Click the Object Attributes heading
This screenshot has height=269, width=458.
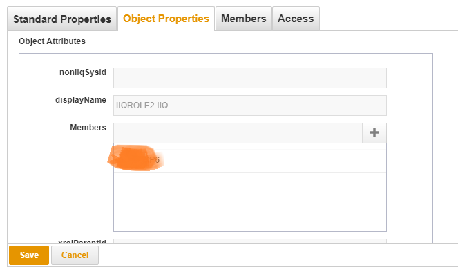pos(52,41)
